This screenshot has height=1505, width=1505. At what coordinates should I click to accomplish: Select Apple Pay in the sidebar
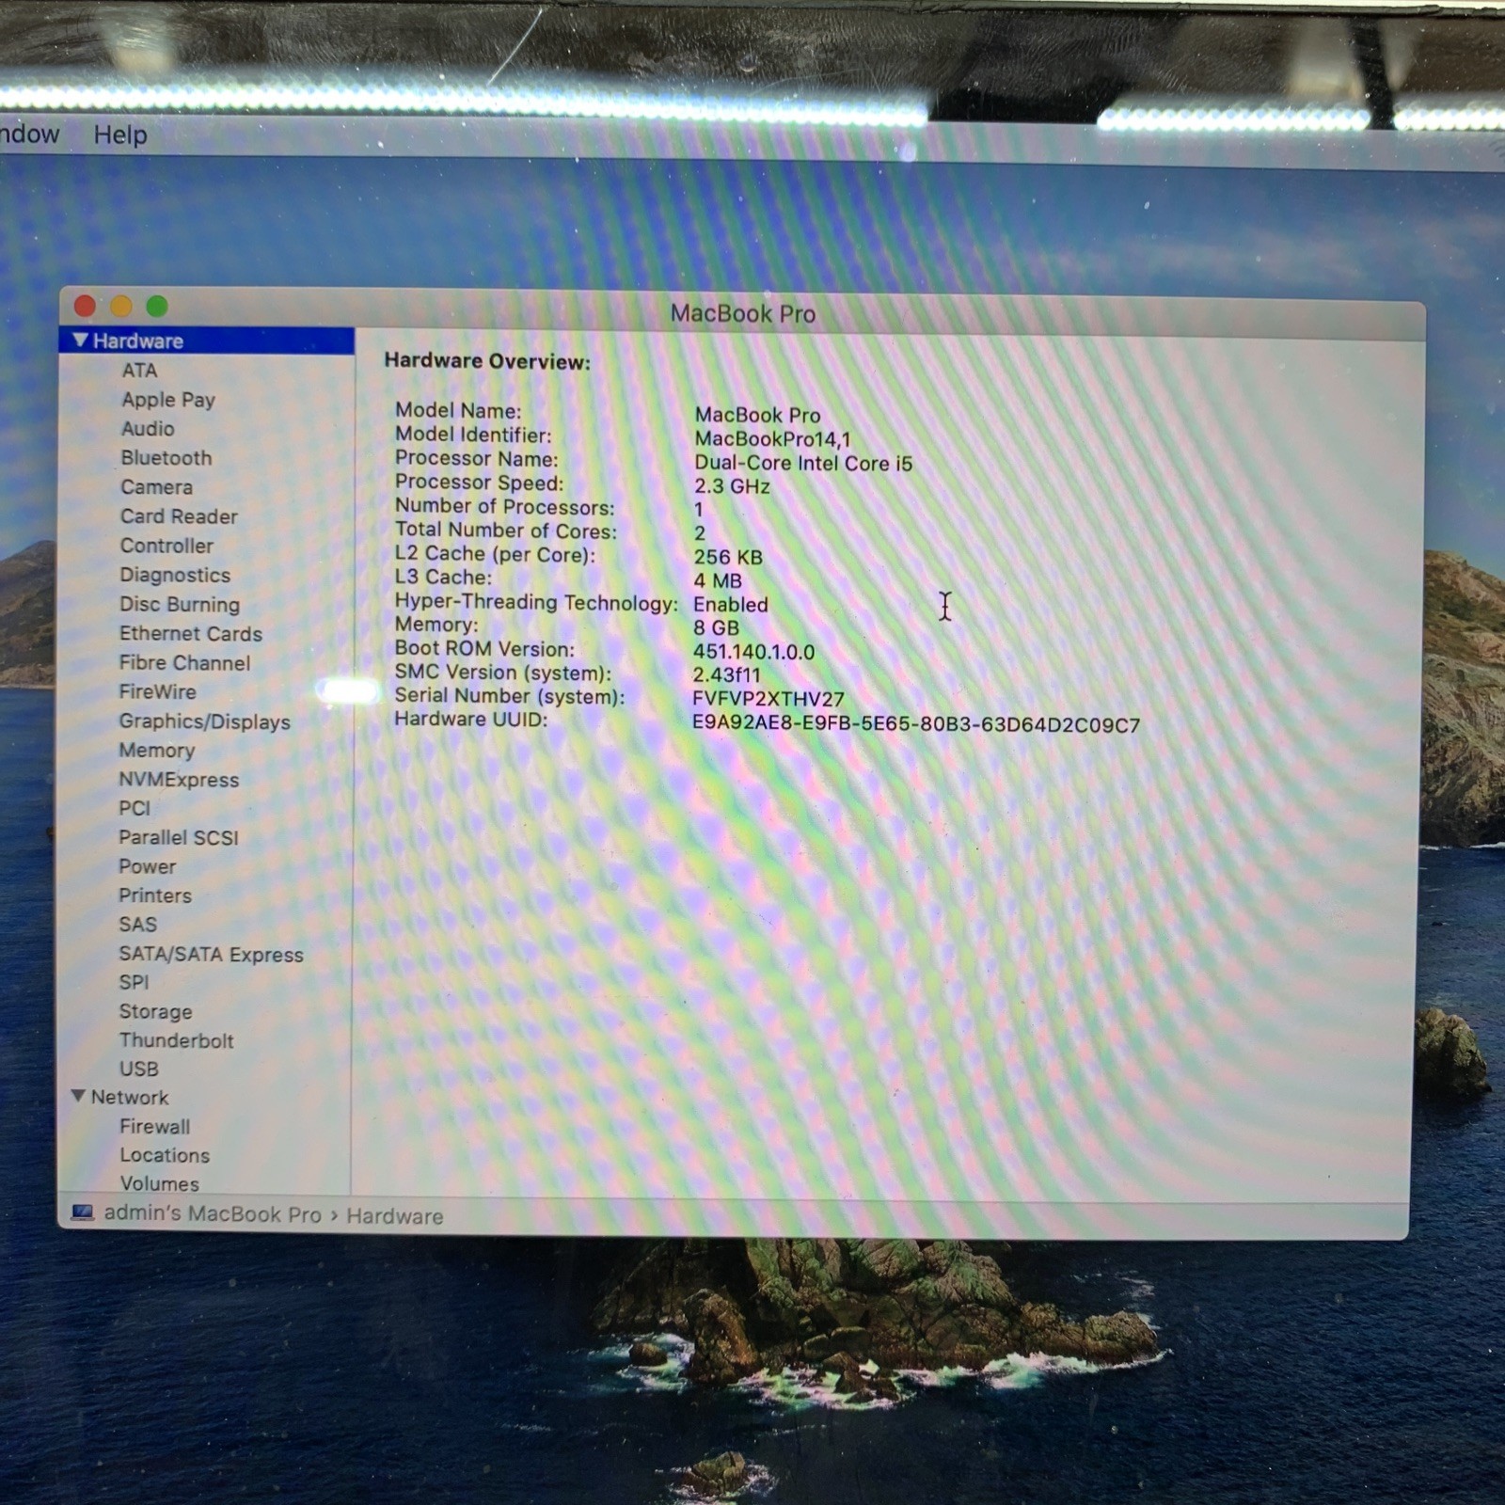[x=168, y=400]
